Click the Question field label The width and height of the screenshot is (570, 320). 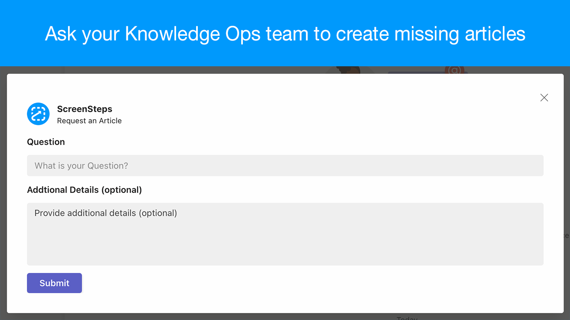click(x=46, y=142)
